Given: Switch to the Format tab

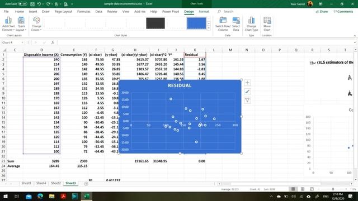Looking at the screenshot, I should click(204, 11).
